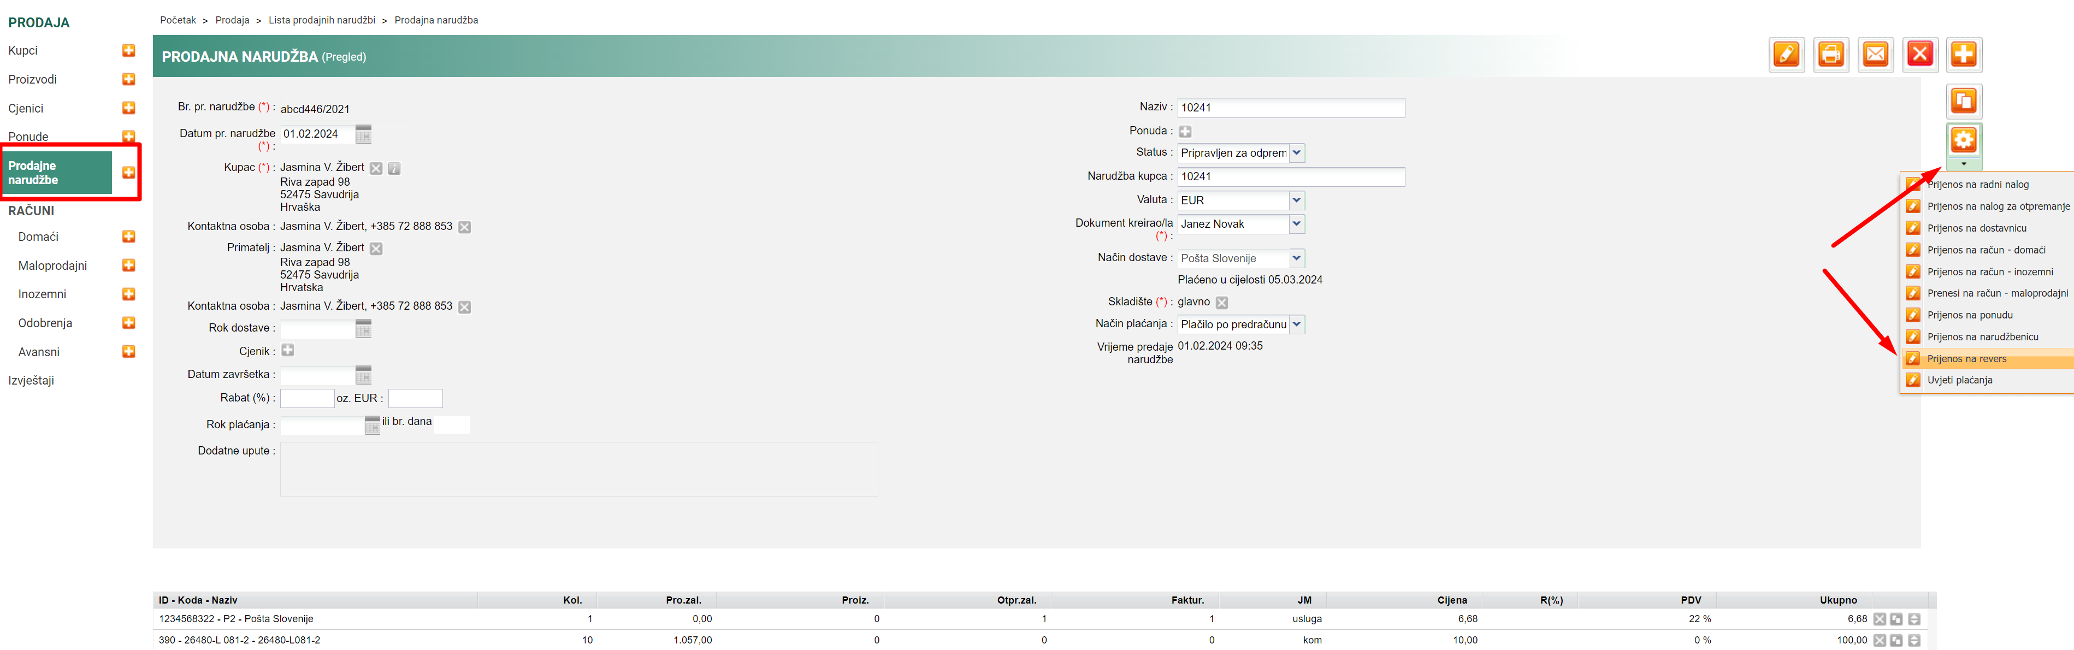
Task: Click the red X delete icon
Action: coord(1919,55)
